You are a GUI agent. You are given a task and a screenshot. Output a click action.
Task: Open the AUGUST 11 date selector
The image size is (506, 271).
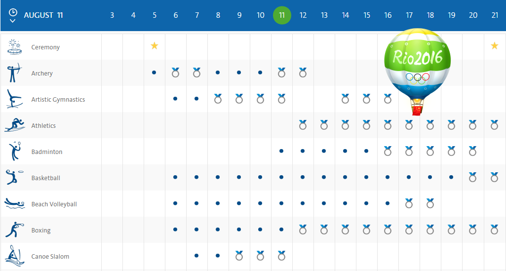point(43,15)
